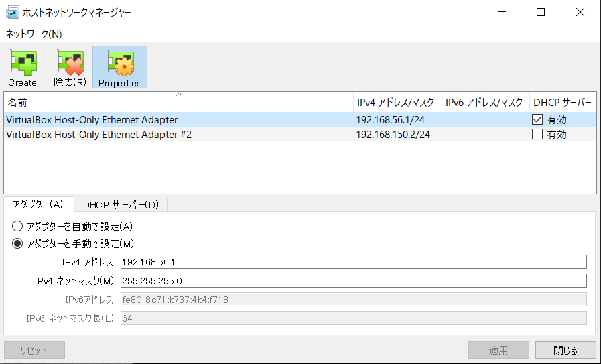The width and height of the screenshot is (601, 364).
Task: Click the 適用 apply button
Action: click(x=498, y=350)
